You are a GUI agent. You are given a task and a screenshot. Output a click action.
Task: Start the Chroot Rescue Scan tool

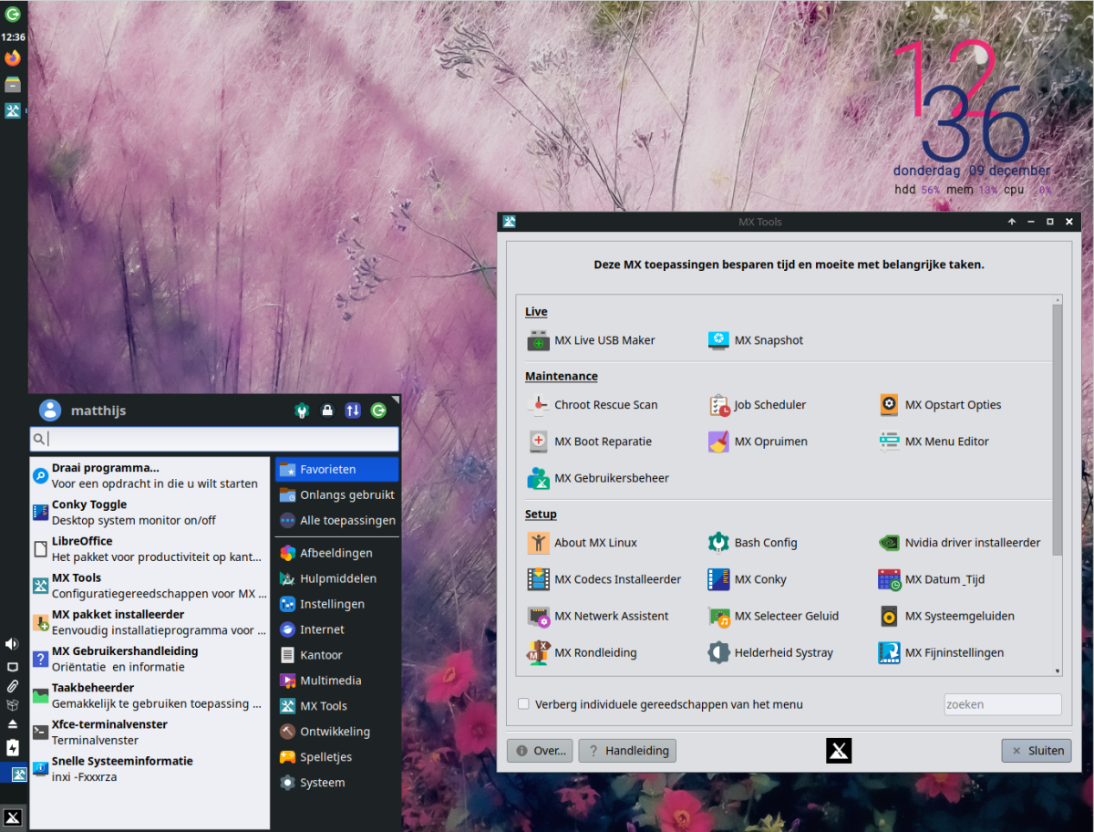point(606,404)
